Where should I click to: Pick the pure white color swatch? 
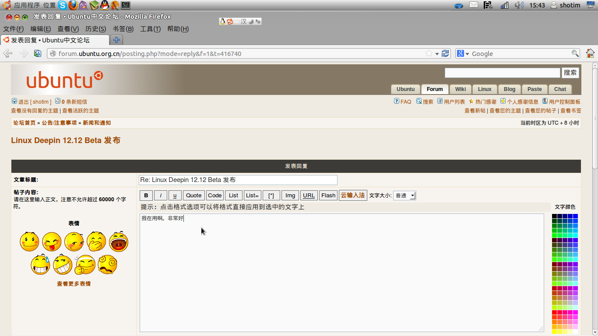coord(576,332)
